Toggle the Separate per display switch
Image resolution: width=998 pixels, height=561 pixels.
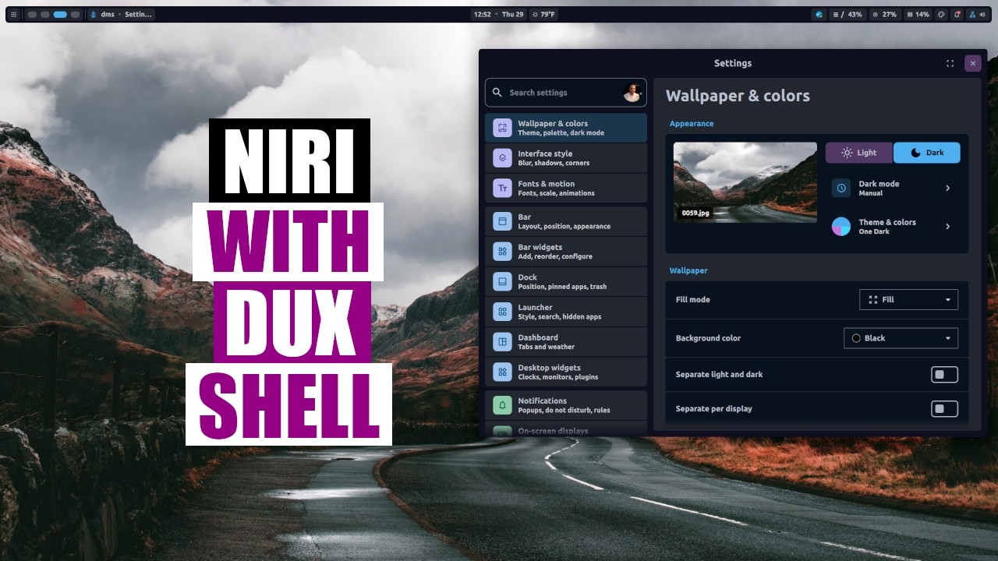point(944,409)
